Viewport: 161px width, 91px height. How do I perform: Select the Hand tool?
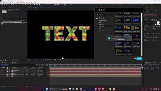tap(7, 5)
